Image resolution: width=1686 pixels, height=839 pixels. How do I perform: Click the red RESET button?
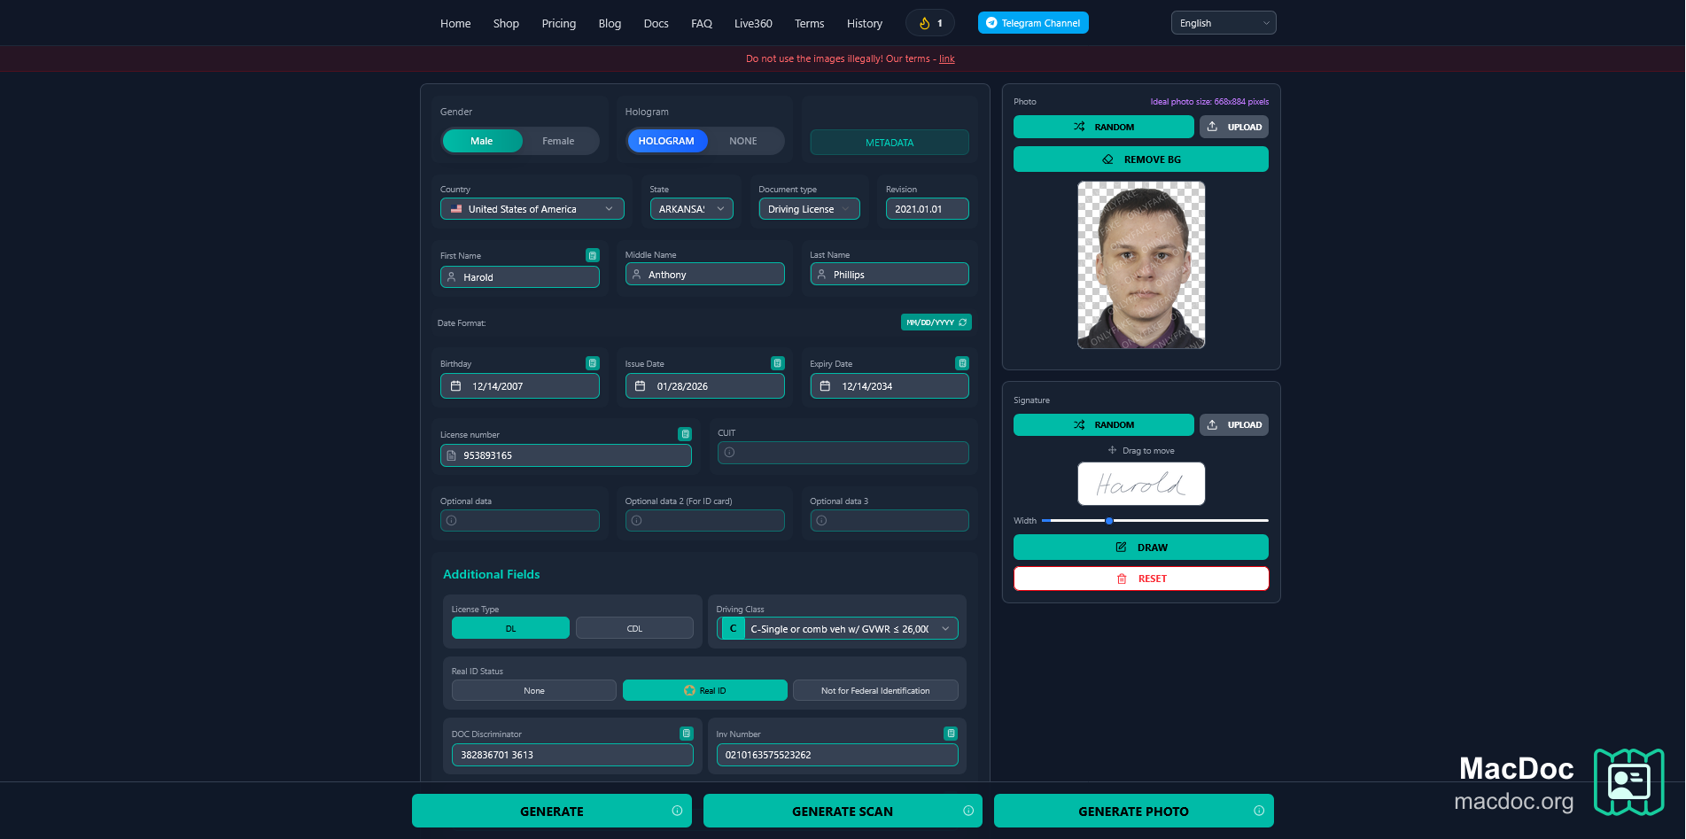[1141, 579]
